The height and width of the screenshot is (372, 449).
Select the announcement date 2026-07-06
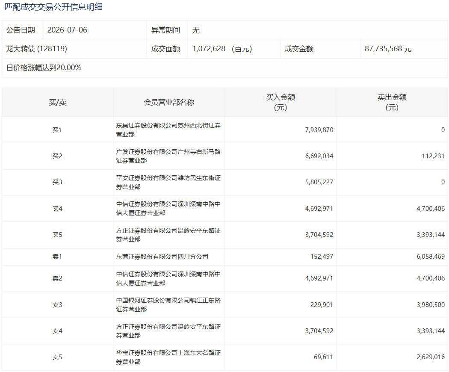tap(67, 30)
